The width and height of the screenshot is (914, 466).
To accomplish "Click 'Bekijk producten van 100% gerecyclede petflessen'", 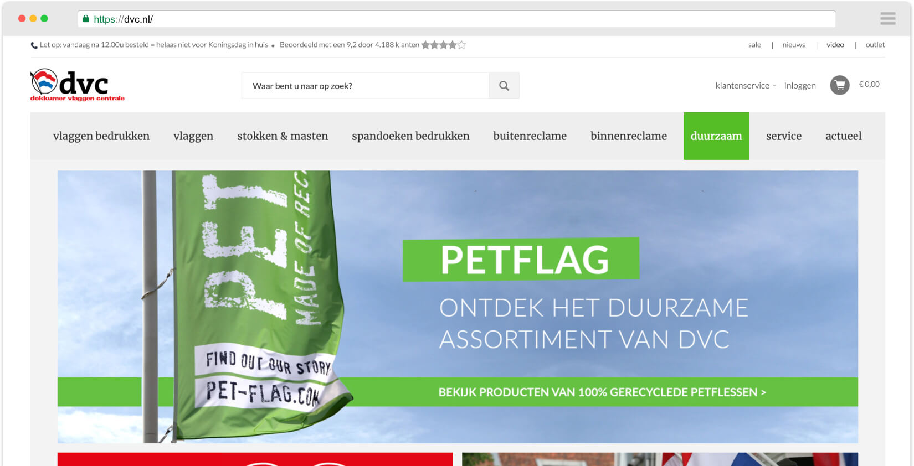I will click(602, 392).
